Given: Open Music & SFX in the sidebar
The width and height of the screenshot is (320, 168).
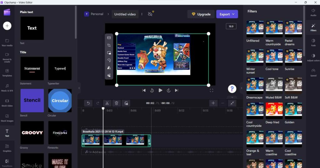Looking at the screenshot, I should click(7, 88).
